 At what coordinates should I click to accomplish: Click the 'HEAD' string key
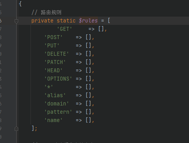click(x=53, y=70)
